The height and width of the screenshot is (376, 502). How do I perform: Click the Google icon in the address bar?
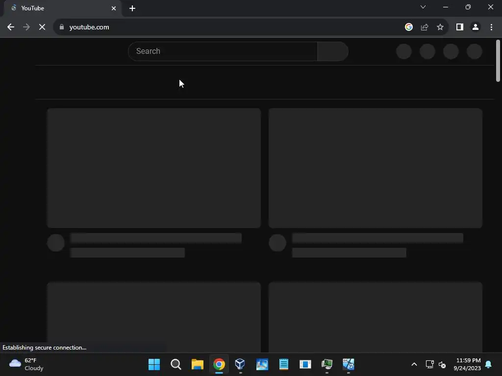(408, 27)
